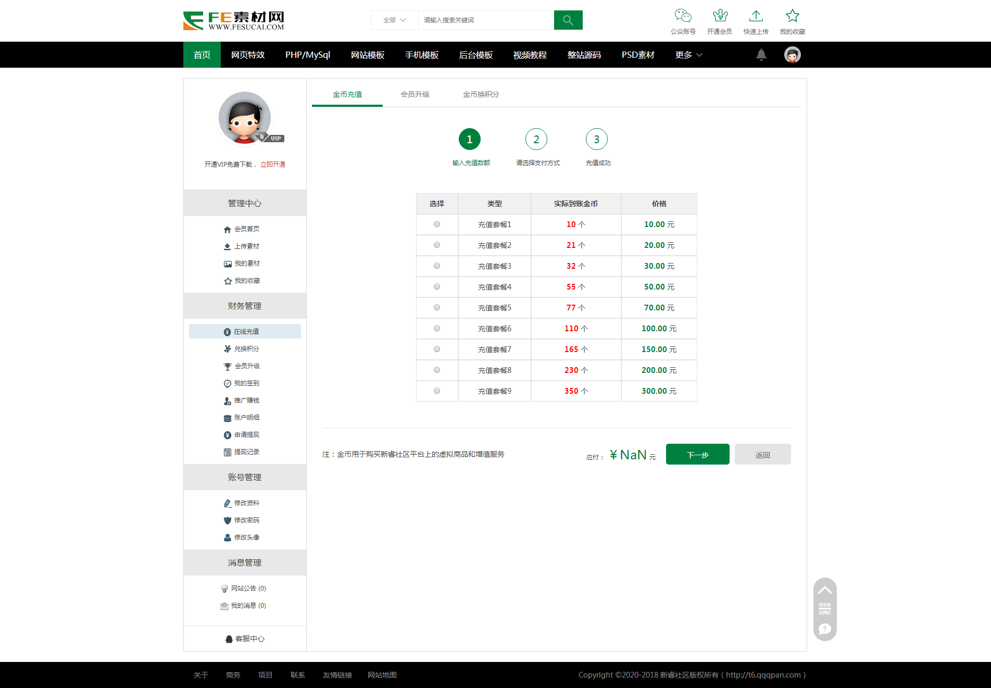Click the scroll-to-top arrow icon
Image resolution: width=991 pixels, height=688 pixels.
click(x=824, y=590)
